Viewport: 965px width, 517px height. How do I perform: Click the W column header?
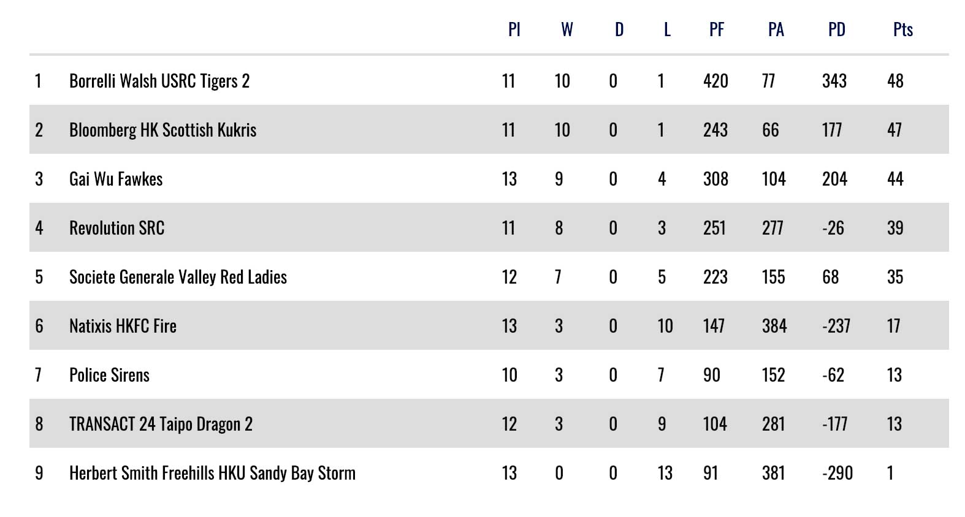pos(567,29)
